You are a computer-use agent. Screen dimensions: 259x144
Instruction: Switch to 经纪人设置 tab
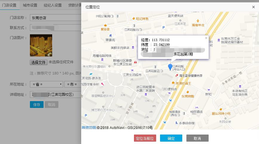click(x=53, y=5)
